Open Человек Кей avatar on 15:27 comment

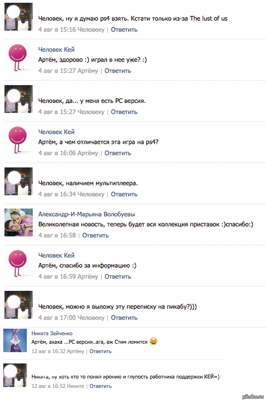click(18, 58)
